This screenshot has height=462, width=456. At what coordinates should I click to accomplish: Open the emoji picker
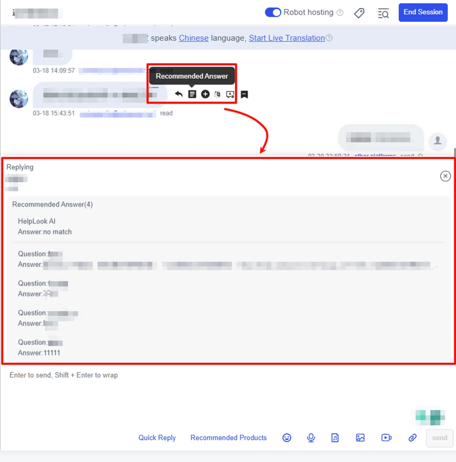[x=287, y=438]
